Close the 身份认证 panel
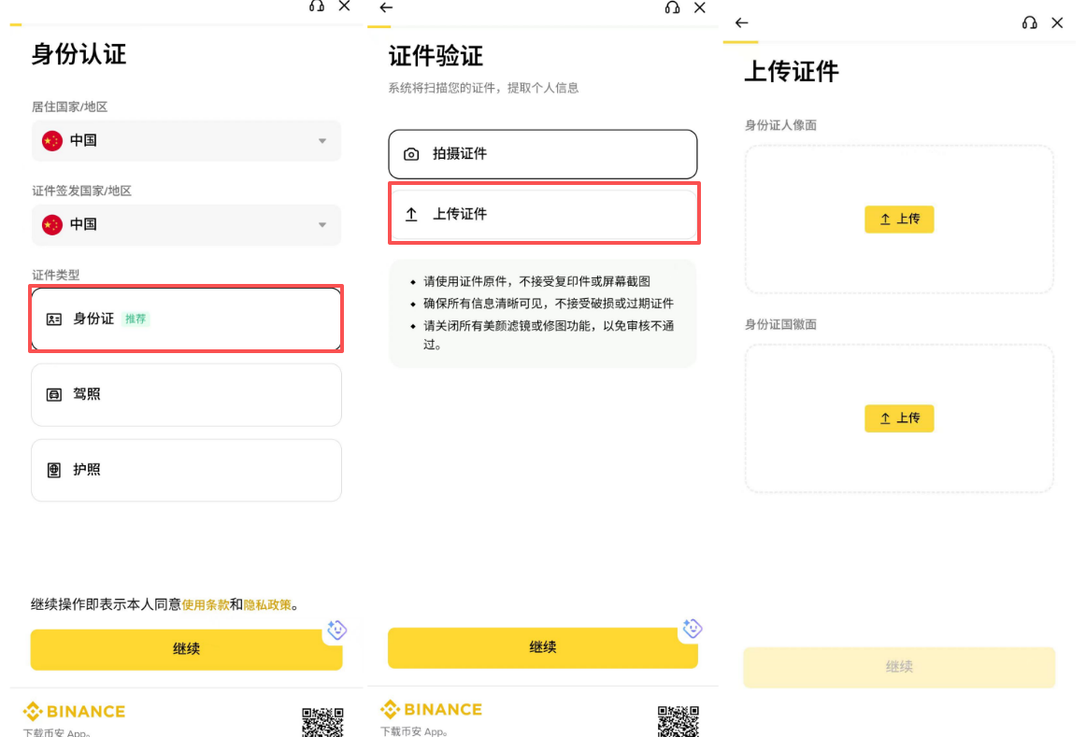The width and height of the screenshot is (1086, 737). 344,7
